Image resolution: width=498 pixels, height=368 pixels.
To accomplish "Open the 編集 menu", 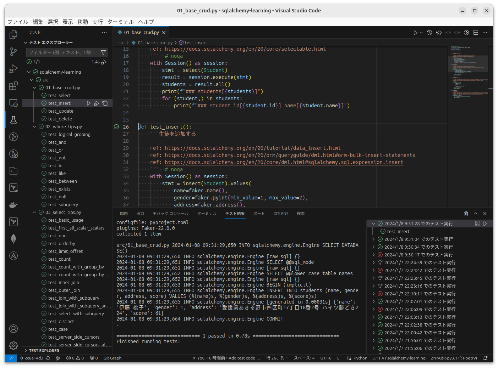I will click(38, 22).
